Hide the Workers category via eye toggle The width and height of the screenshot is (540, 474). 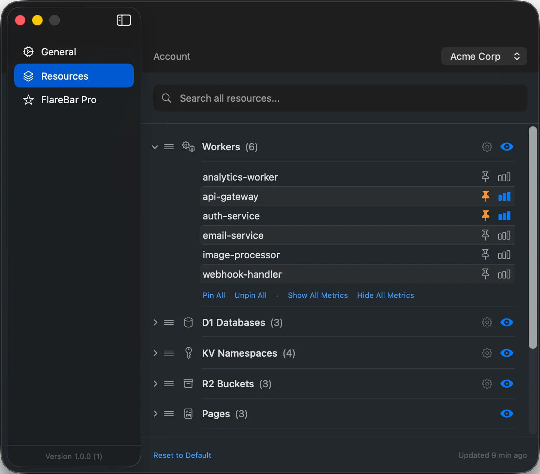click(507, 147)
